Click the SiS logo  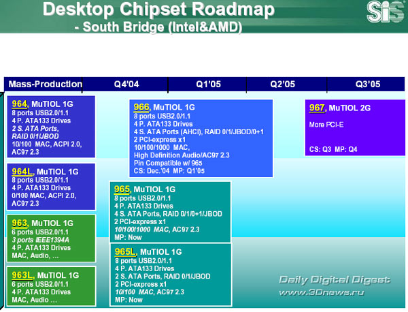pos(386,12)
